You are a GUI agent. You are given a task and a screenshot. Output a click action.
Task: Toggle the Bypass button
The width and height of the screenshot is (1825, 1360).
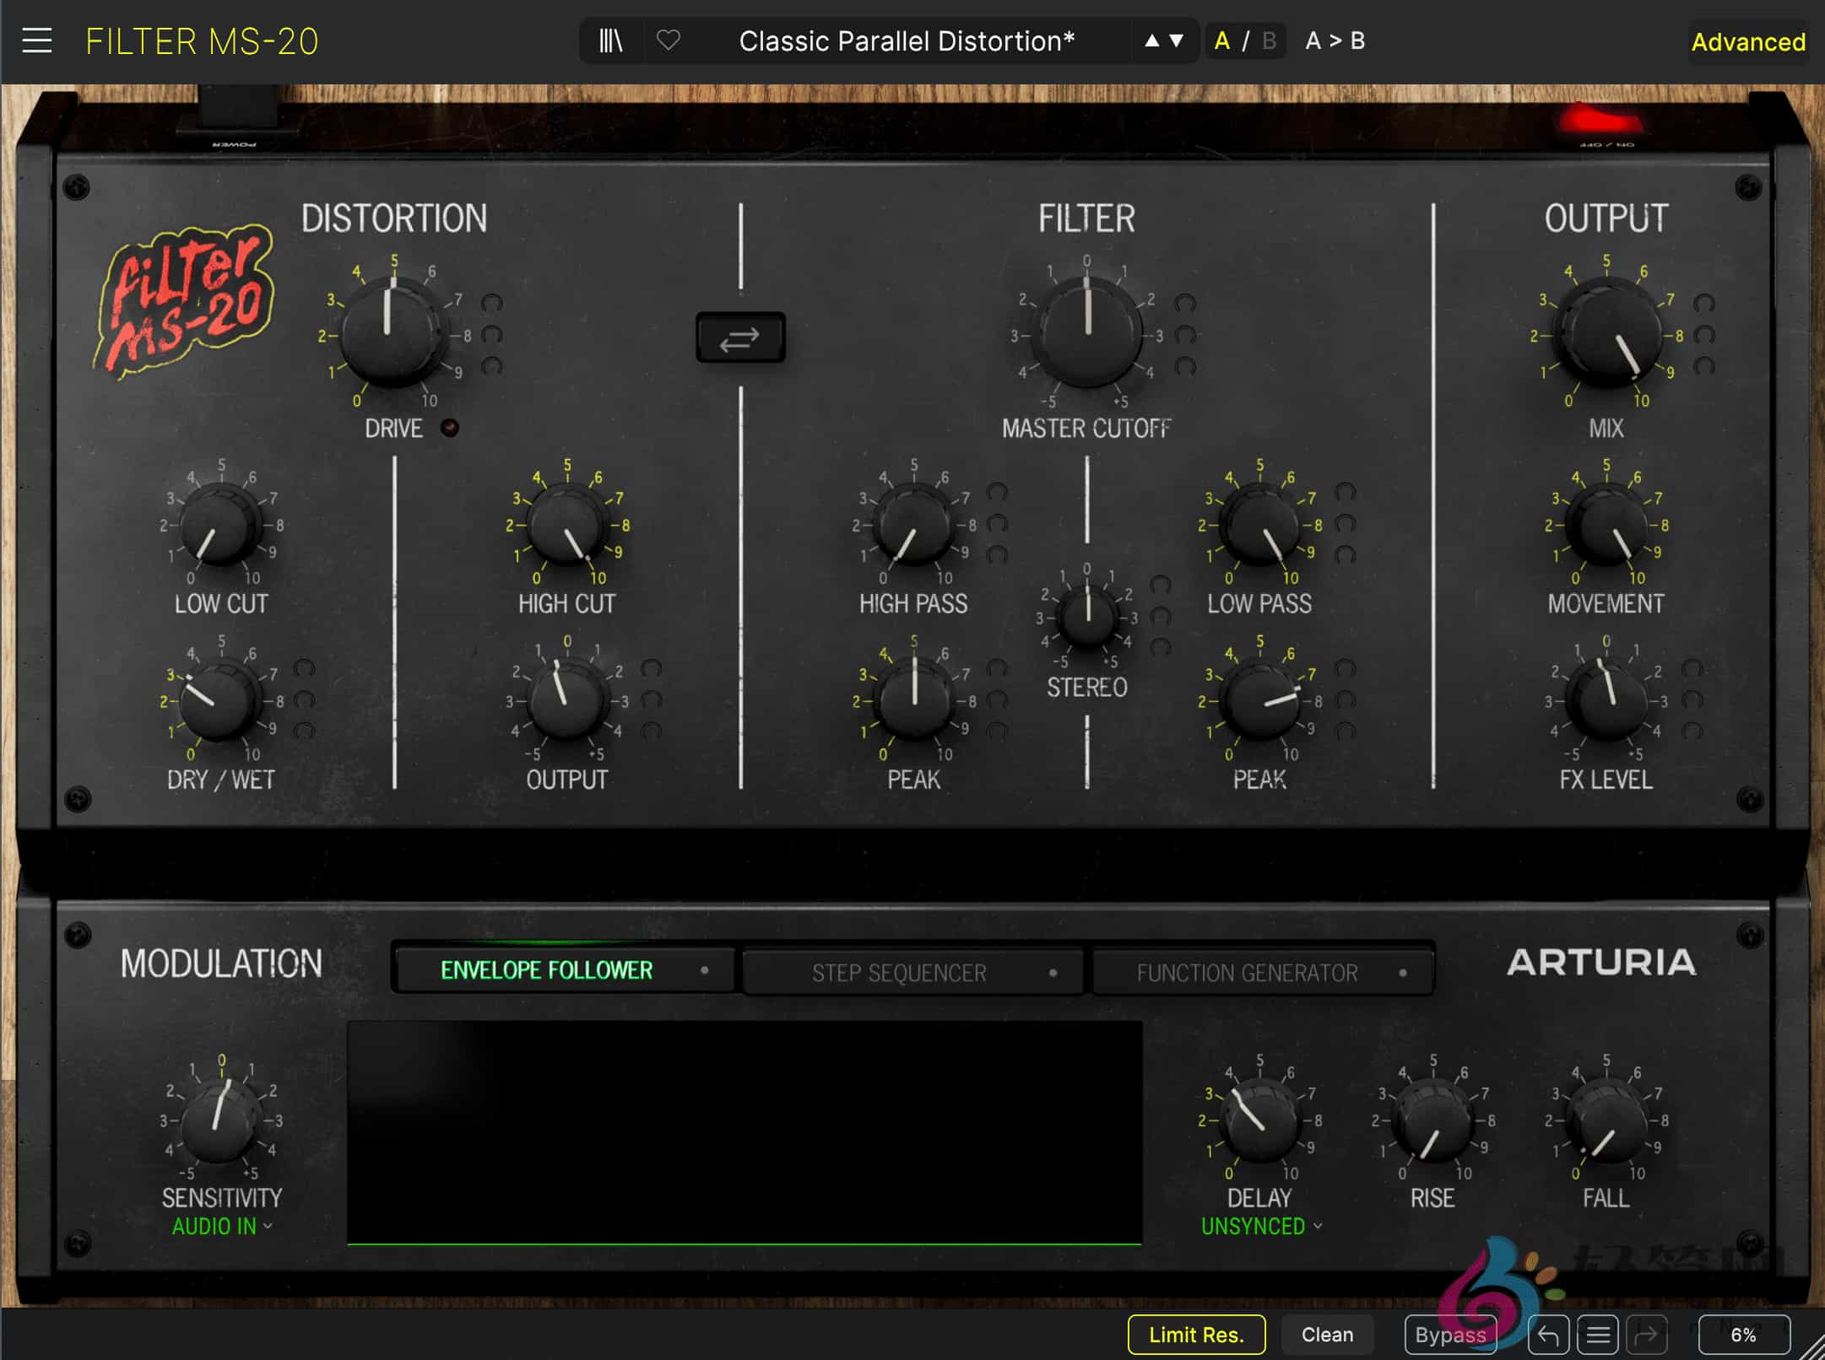[x=1449, y=1335]
